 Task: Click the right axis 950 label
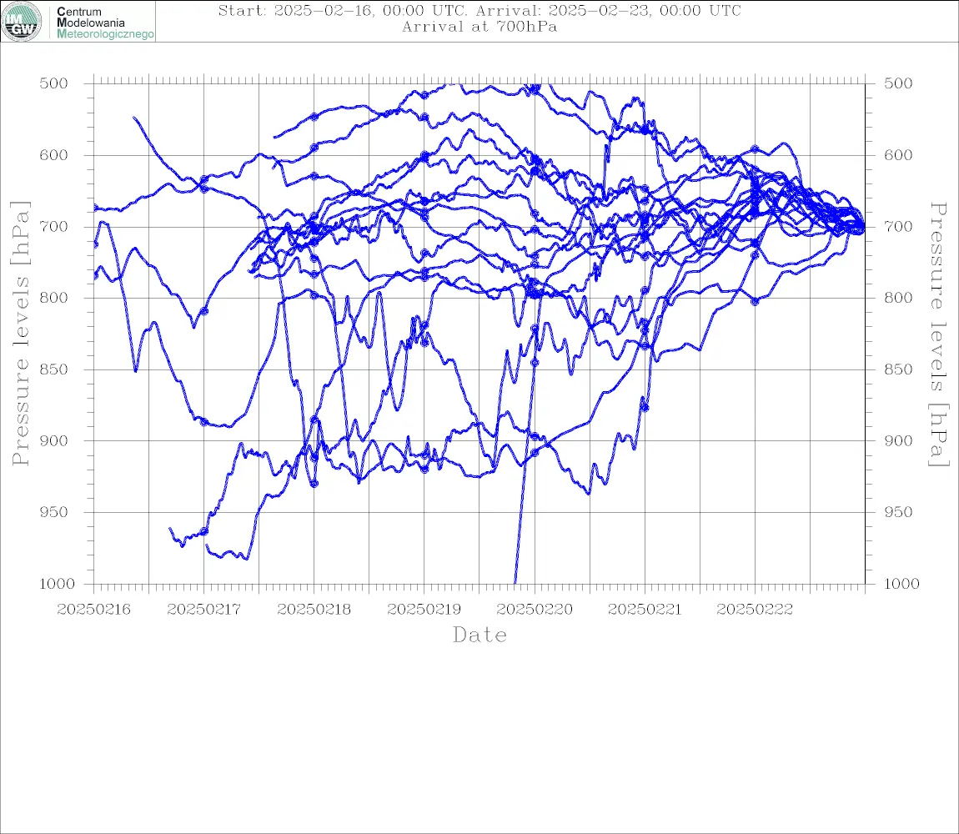point(898,512)
